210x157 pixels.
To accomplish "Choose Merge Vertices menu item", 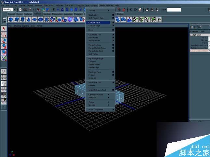I will (95, 45).
